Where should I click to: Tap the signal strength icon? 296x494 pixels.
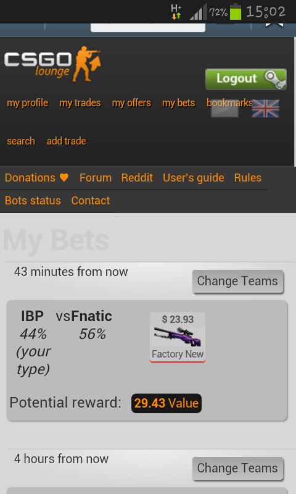coord(199,12)
